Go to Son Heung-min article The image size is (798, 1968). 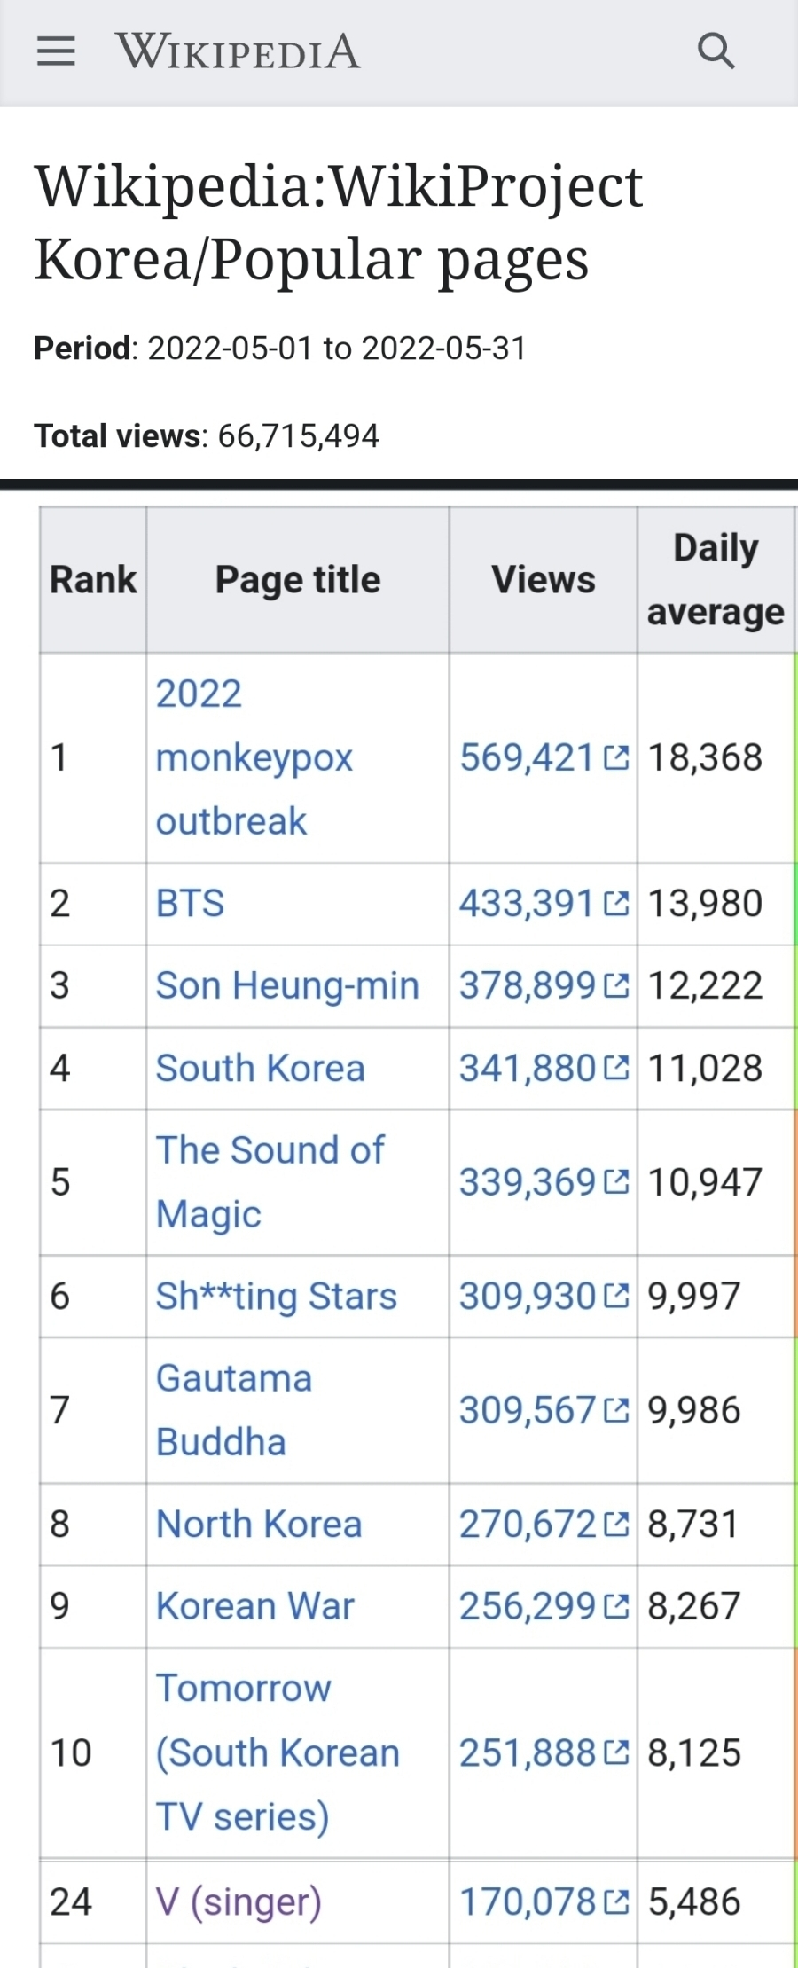tap(287, 985)
